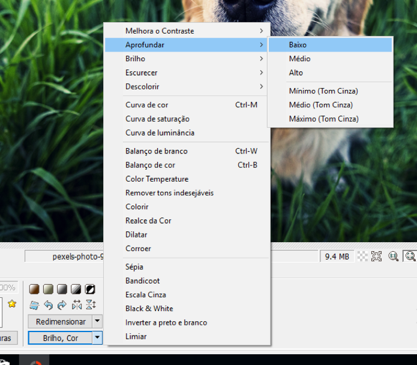Set zoom to 1:1 with the magnifier icon
The height and width of the screenshot is (365, 417).
(393, 257)
